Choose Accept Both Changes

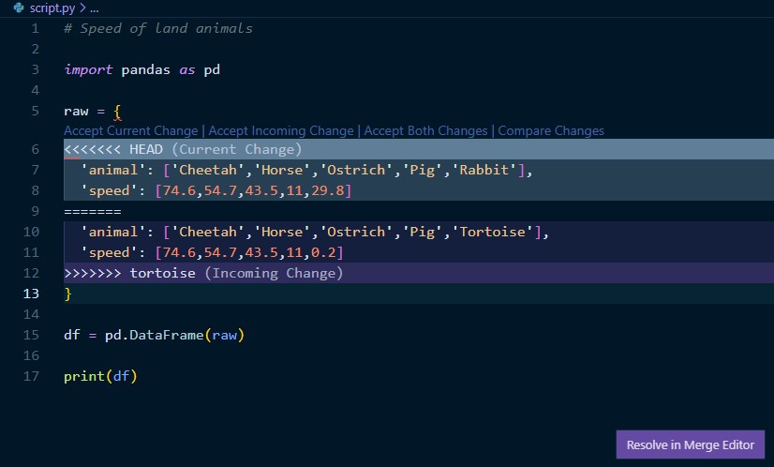tap(425, 130)
